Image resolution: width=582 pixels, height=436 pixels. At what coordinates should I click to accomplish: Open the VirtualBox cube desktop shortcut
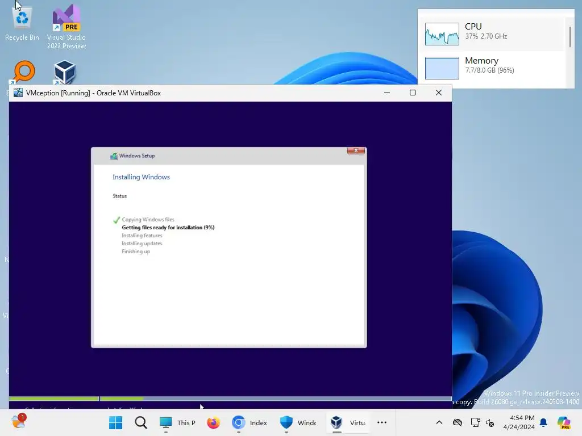[x=65, y=72]
